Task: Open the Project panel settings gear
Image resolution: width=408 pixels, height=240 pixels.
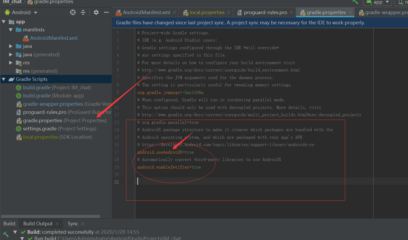Action: coord(96,12)
